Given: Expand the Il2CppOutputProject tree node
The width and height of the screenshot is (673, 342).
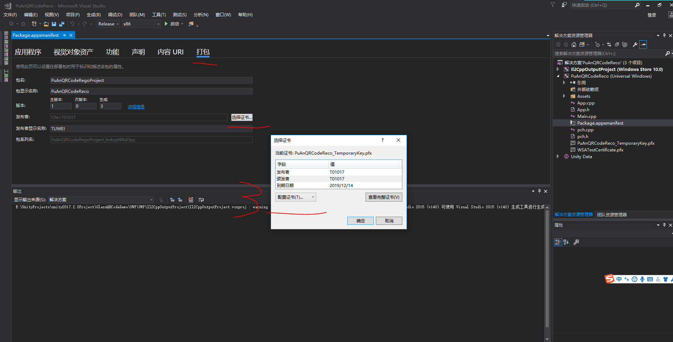Looking at the screenshot, I should [558, 69].
